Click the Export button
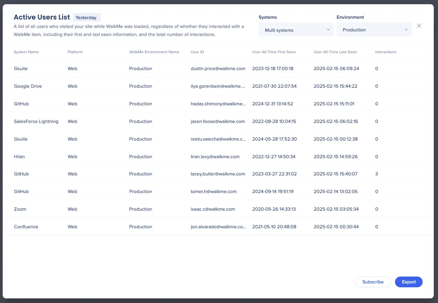The image size is (438, 303). click(x=409, y=282)
